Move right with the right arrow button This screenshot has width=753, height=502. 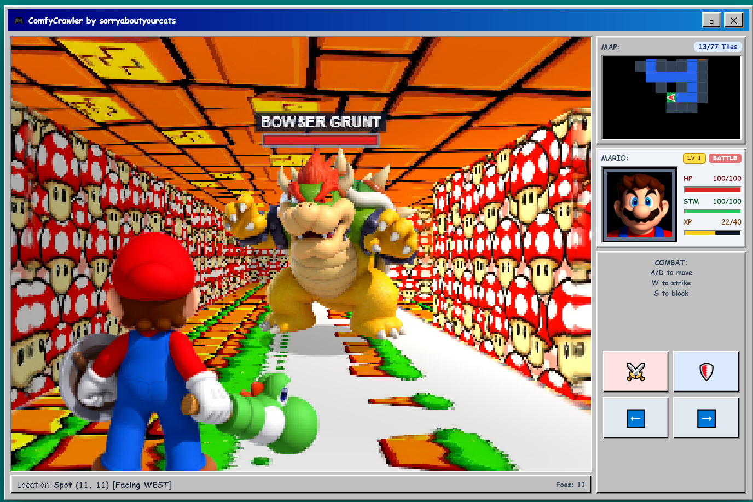coord(706,418)
